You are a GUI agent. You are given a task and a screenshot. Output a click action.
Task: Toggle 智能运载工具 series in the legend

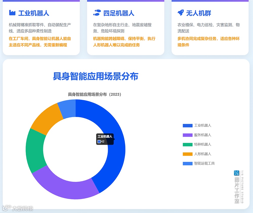click(x=204, y=163)
